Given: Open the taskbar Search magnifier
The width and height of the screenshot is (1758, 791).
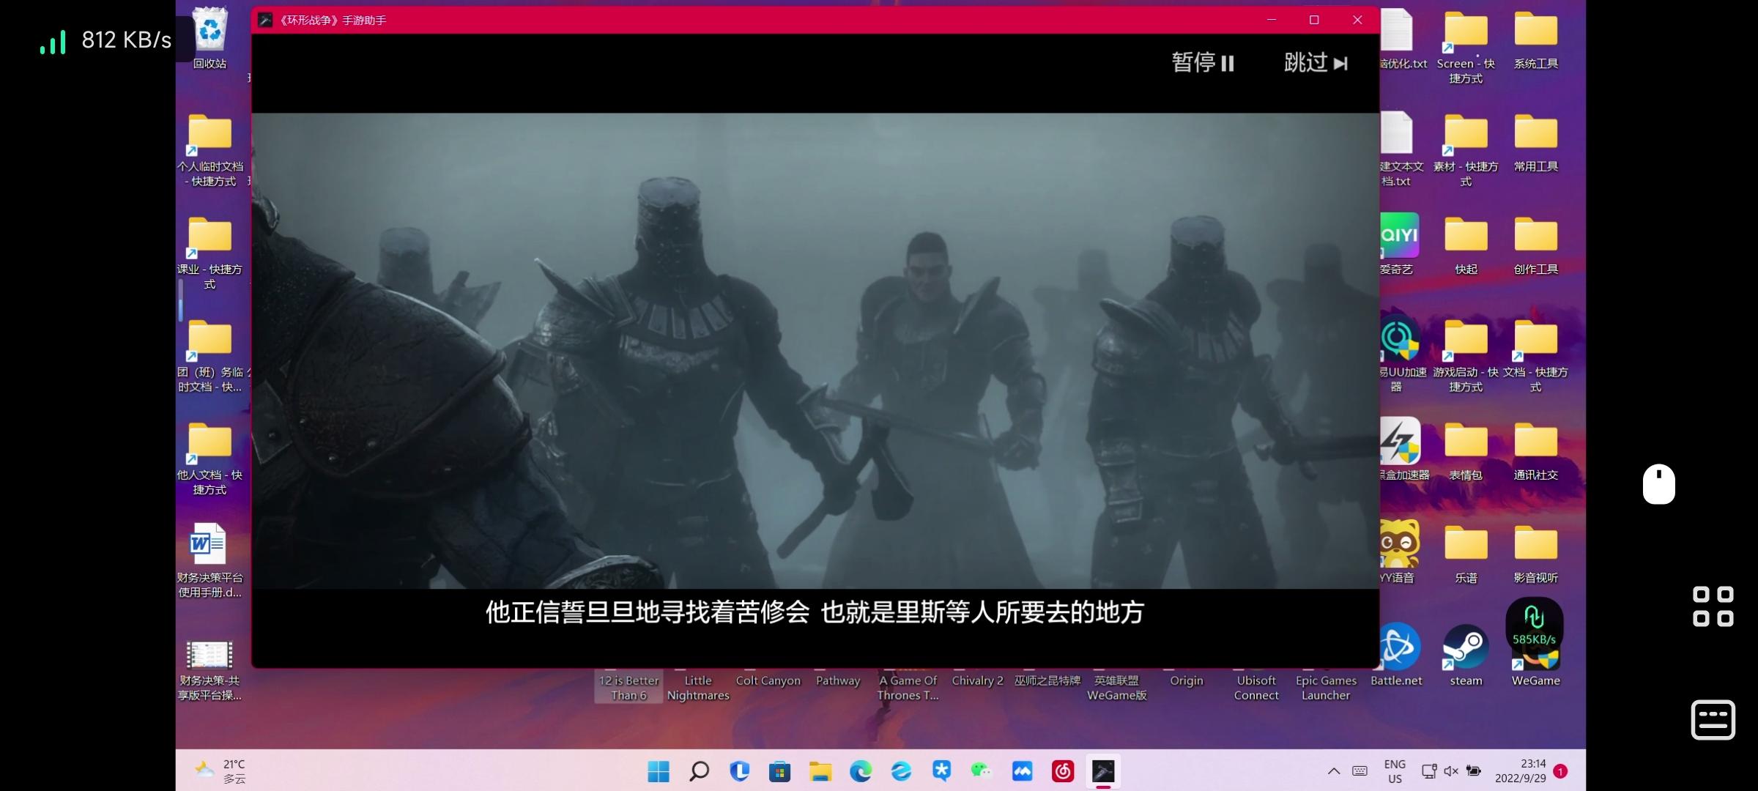Looking at the screenshot, I should (700, 770).
